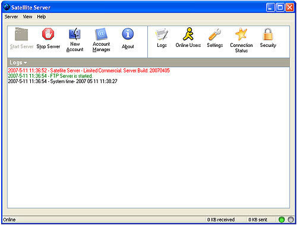
Task: Show the Logs view from the toolbar icon
Action: [162, 34]
